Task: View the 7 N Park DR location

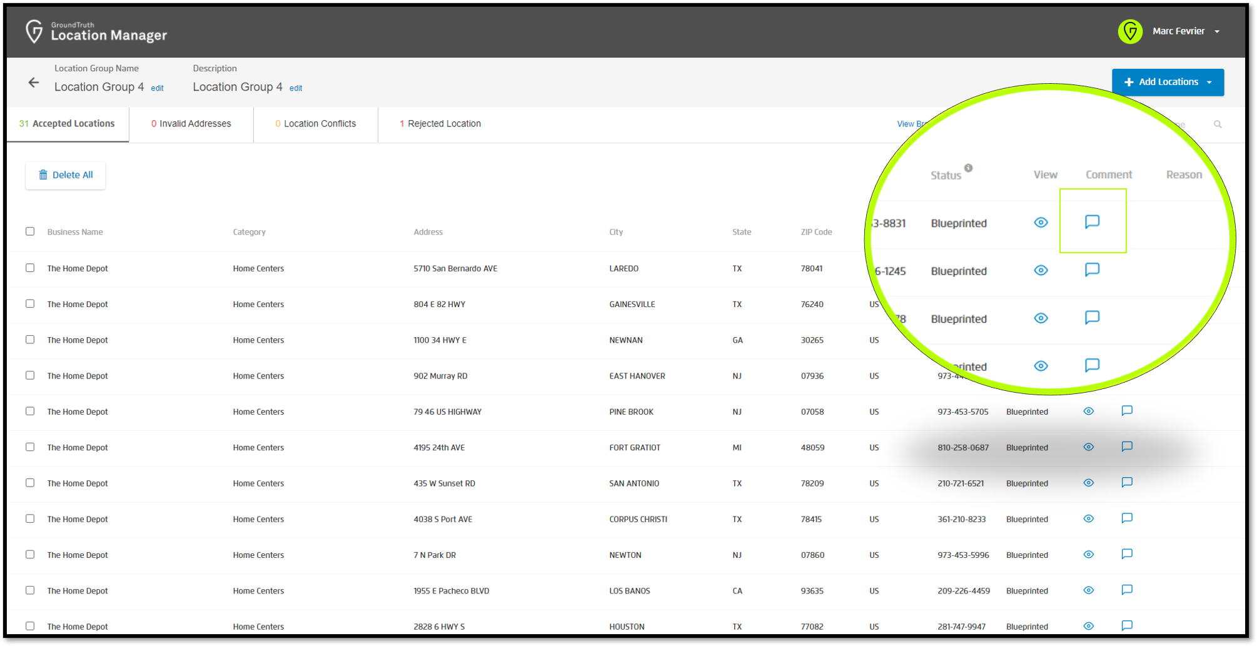Action: point(1089,555)
